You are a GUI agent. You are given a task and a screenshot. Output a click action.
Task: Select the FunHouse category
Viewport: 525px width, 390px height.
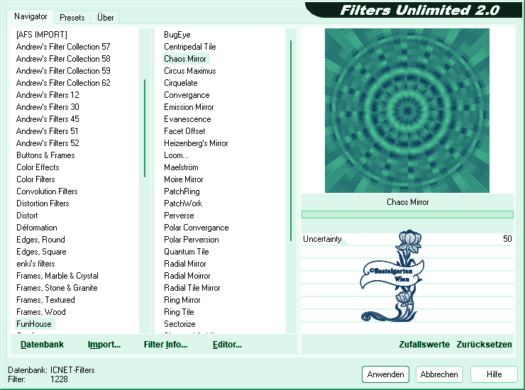pos(34,324)
